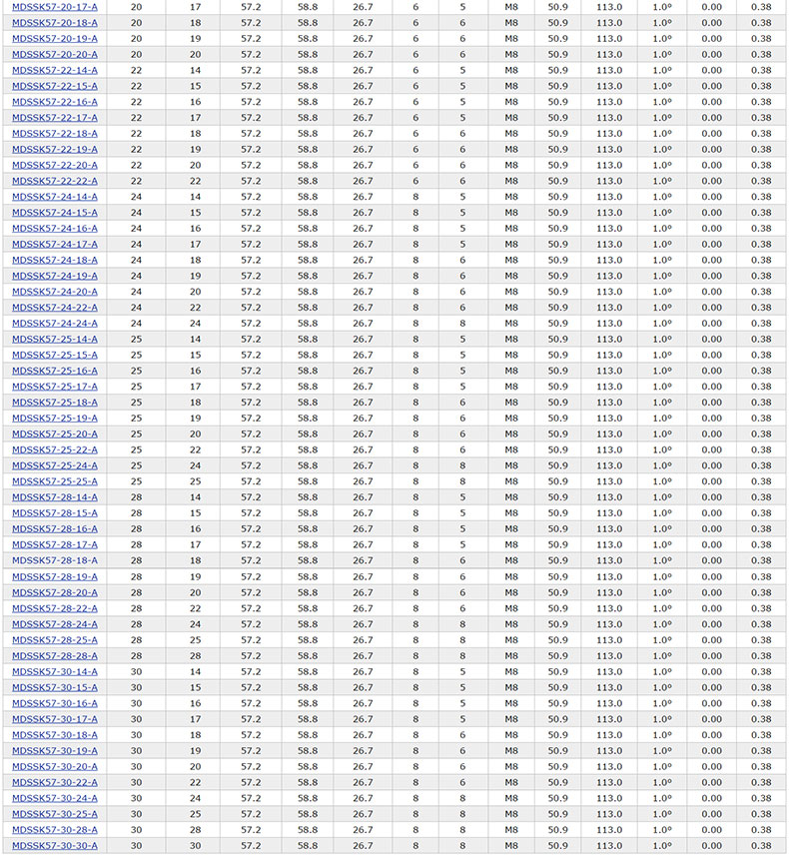This screenshot has height=863, width=789.
Task: Open MDSSK57-28-28-A product details
Action: [x=55, y=656]
